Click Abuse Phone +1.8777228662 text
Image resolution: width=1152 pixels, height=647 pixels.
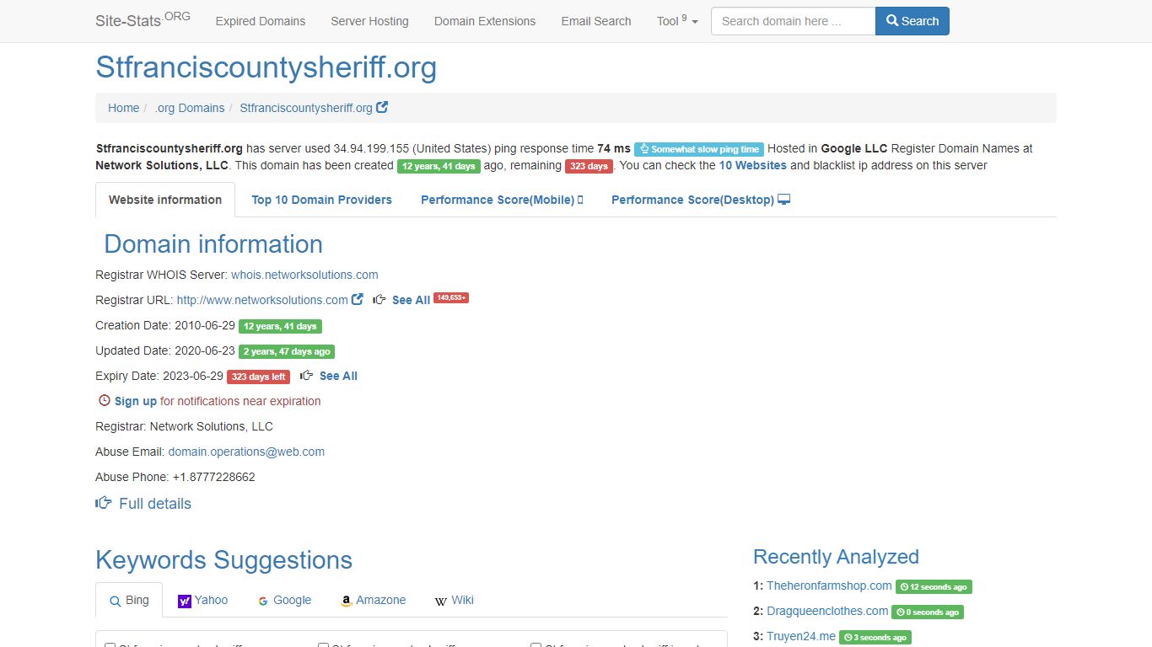[x=175, y=477]
